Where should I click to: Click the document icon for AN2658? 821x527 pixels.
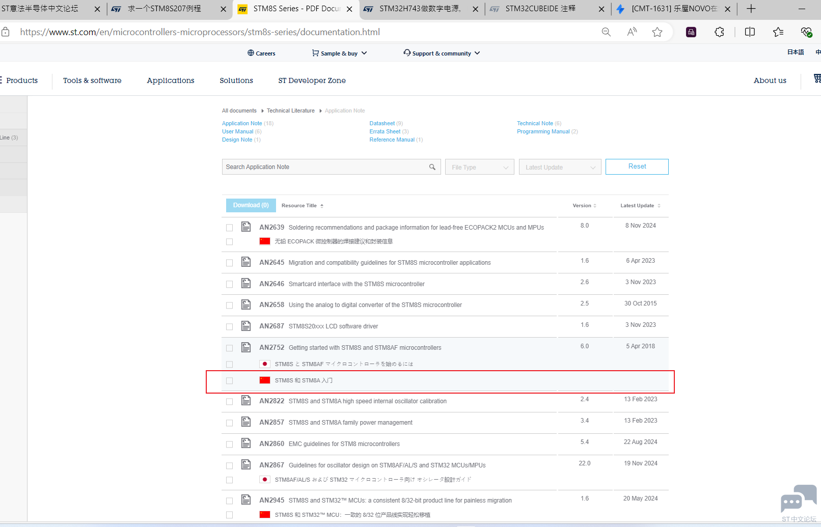pyautogui.click(x=246, y=304)
